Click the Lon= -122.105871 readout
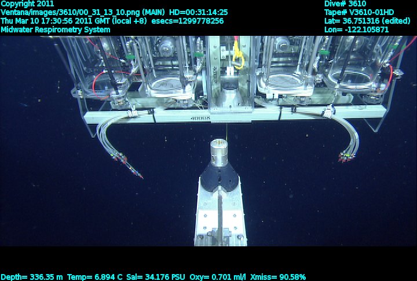Screen dimensions: 417x281 pos(357,29)
